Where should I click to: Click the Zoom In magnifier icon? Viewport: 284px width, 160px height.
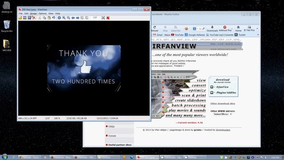coord(64,18)
